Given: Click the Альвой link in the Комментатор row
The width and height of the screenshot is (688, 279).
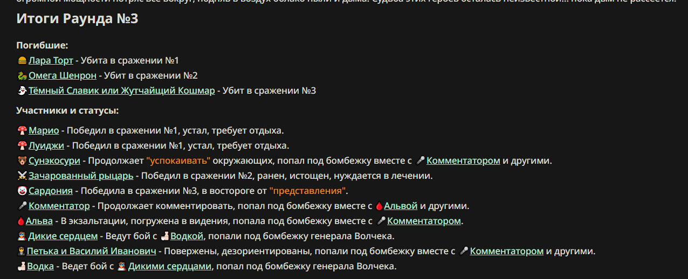Looking at the screenshot, I should point(401,206).
